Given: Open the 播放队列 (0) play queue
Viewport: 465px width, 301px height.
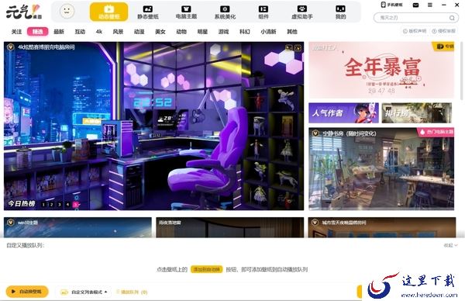Looking at the screenshot, I should 132,292.
